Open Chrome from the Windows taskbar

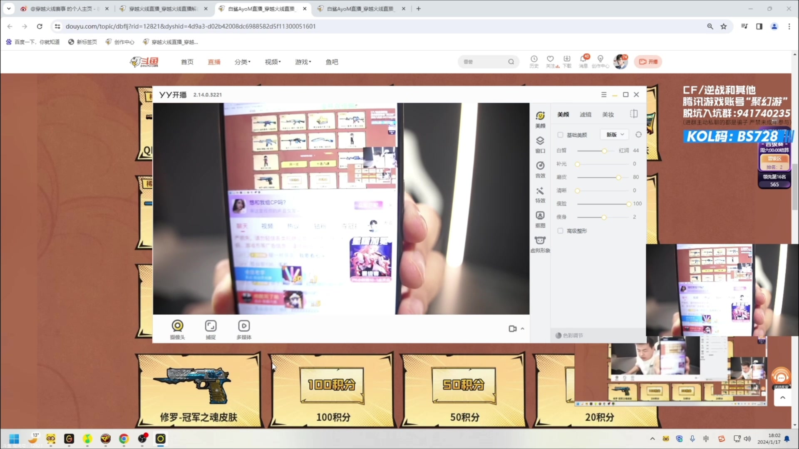pyautogui.click(x=124, y=439)
